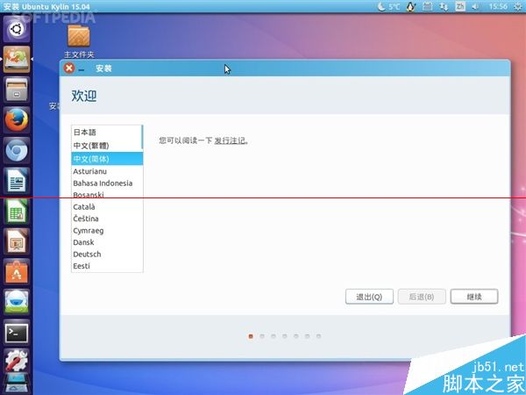Viewport: 526px width, 395px height.
Task: Open the session gear menu in panel
Action: coord(519,6)
